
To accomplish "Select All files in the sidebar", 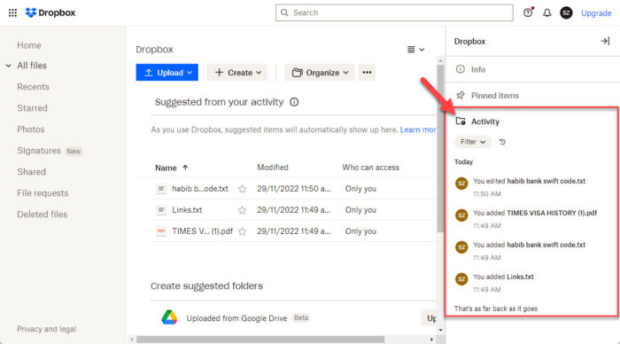I will point(32,66).
